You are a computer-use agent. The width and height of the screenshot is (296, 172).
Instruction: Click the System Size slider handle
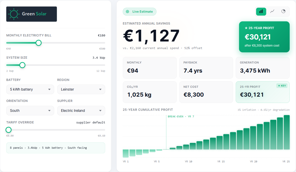tap(22, 65)
